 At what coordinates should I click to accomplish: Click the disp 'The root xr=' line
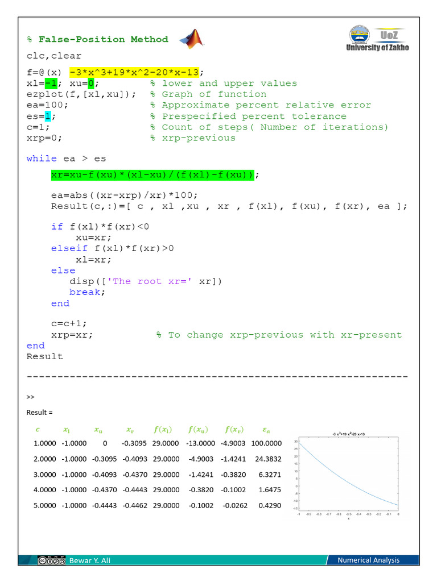[x=146, y=281]
